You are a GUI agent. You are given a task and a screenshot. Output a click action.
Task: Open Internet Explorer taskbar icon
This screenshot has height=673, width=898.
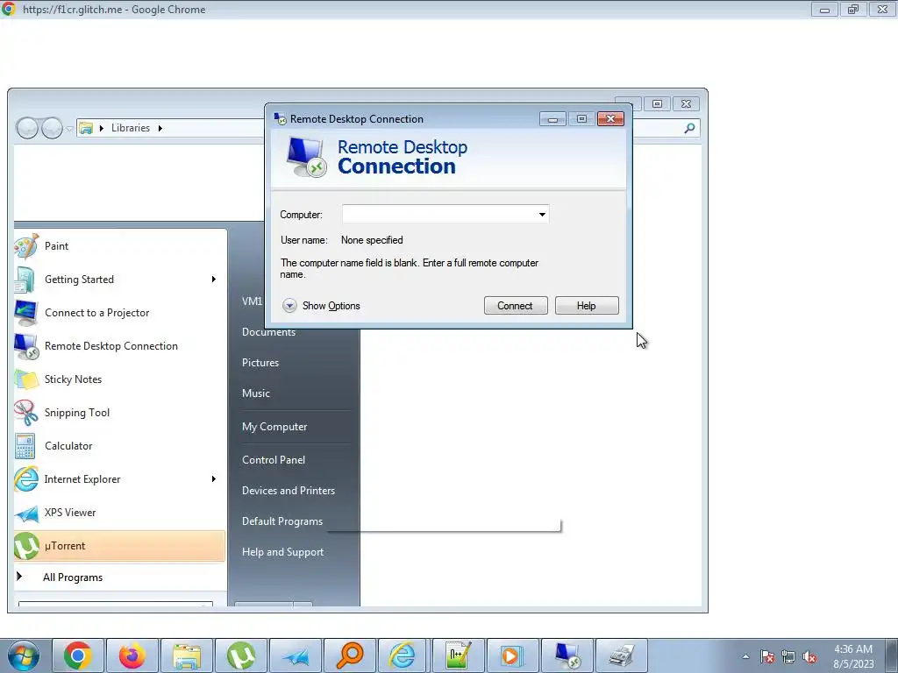(x=403, y=655)
